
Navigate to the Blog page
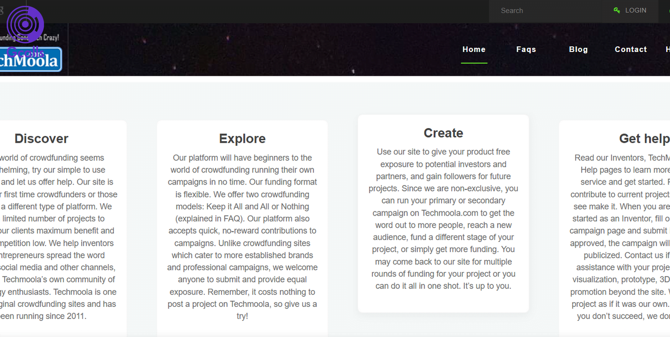(x=578, y=49)
